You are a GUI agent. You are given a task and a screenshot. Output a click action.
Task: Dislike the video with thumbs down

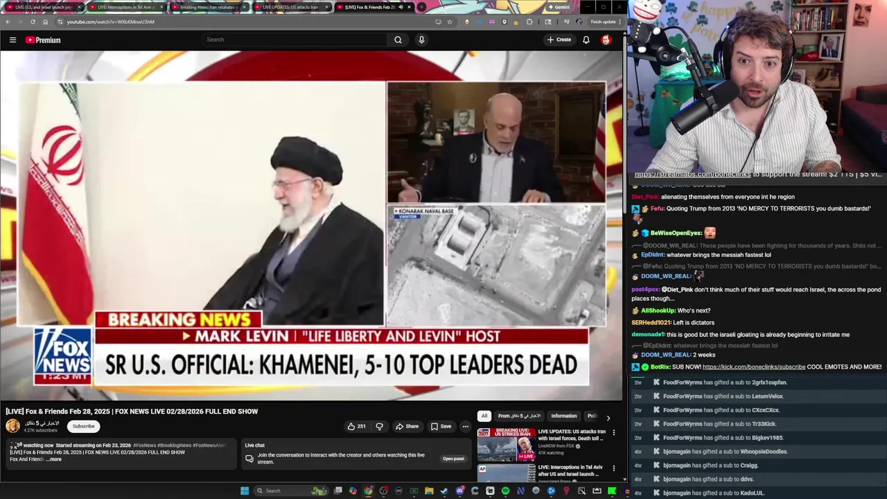click(x=379, y=426)
